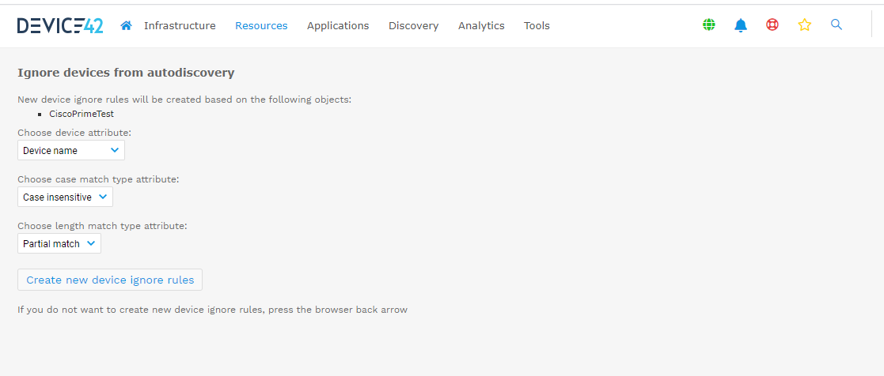Open the Analytics menu
884x376 pixels.
point(481,25)
